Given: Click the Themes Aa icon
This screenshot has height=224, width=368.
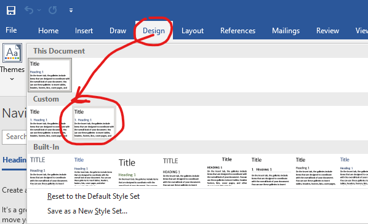Looking at the screenshot, I should click(12, 53).
